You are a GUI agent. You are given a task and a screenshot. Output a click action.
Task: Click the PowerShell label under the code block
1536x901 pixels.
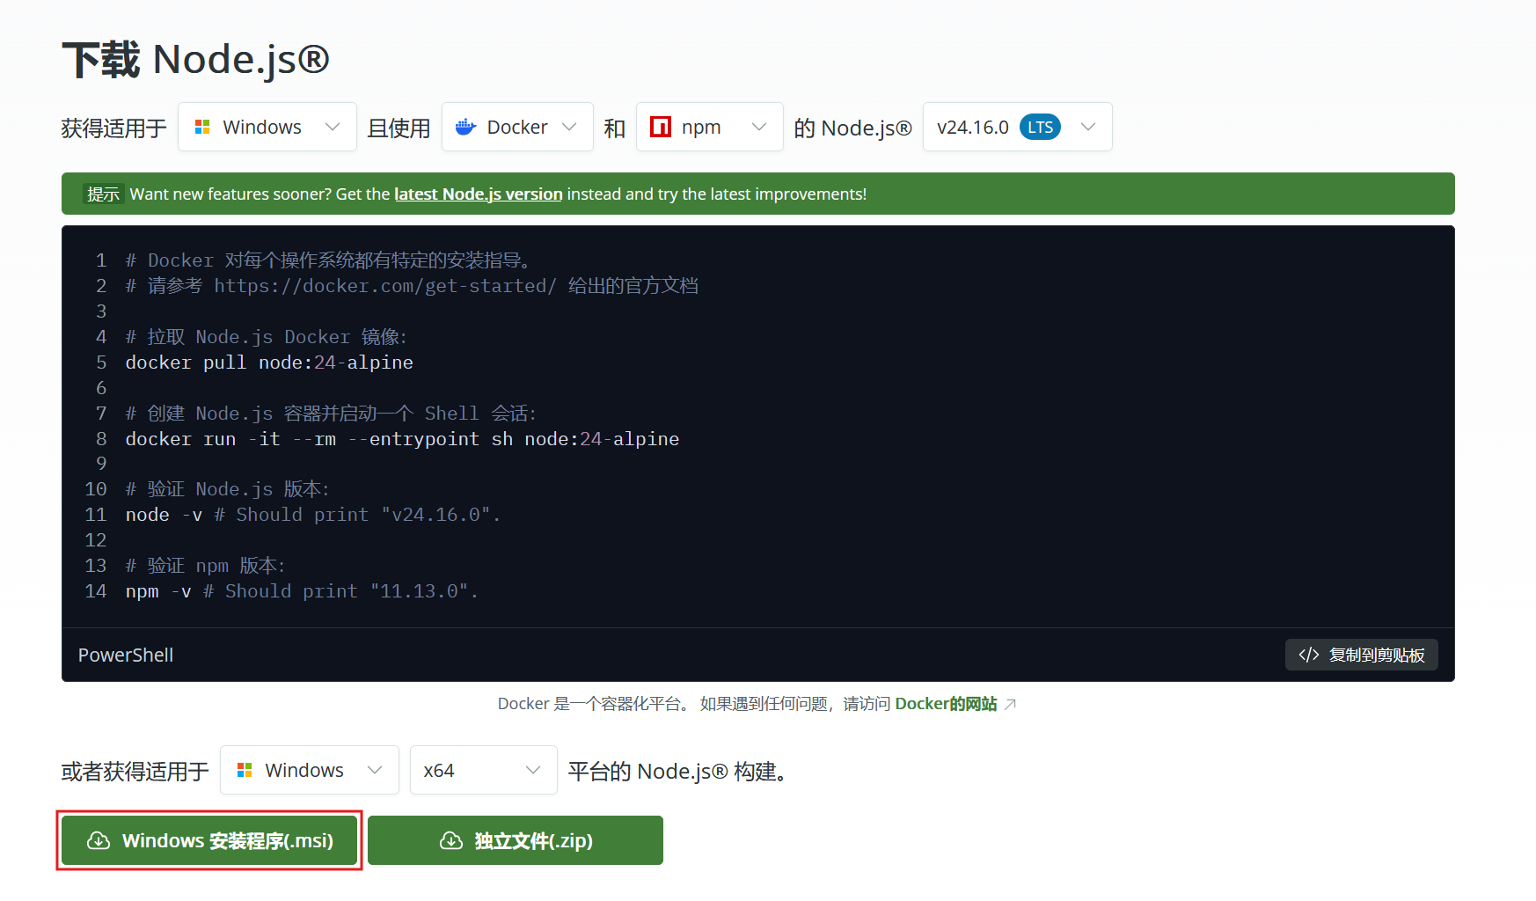[x=126, y=655]
